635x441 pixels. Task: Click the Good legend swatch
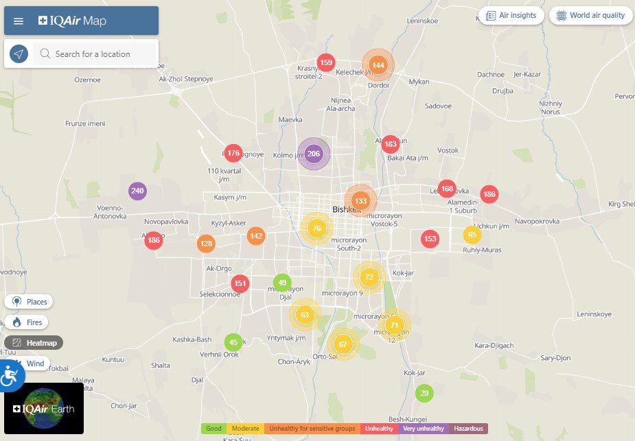(213, 429)
